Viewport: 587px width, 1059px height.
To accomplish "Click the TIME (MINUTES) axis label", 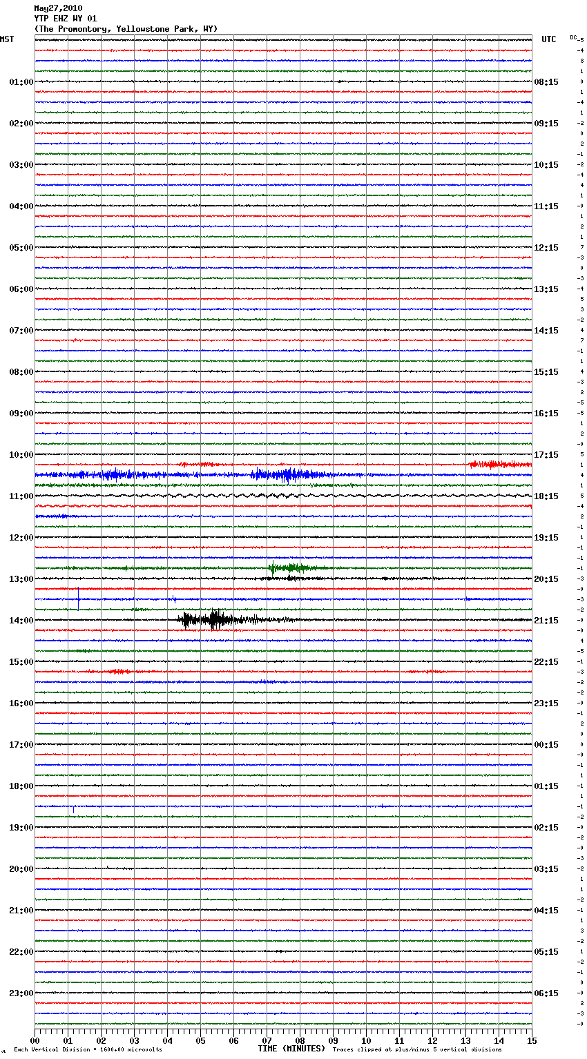I will pyautogui.click(x=291, y=1049).
